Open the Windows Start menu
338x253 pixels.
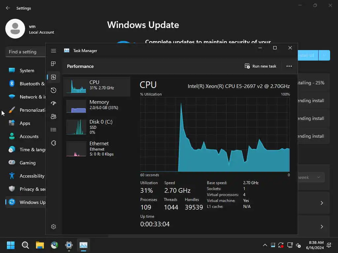11,245
